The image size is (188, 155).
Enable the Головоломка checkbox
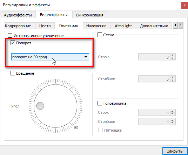point(100,103)
